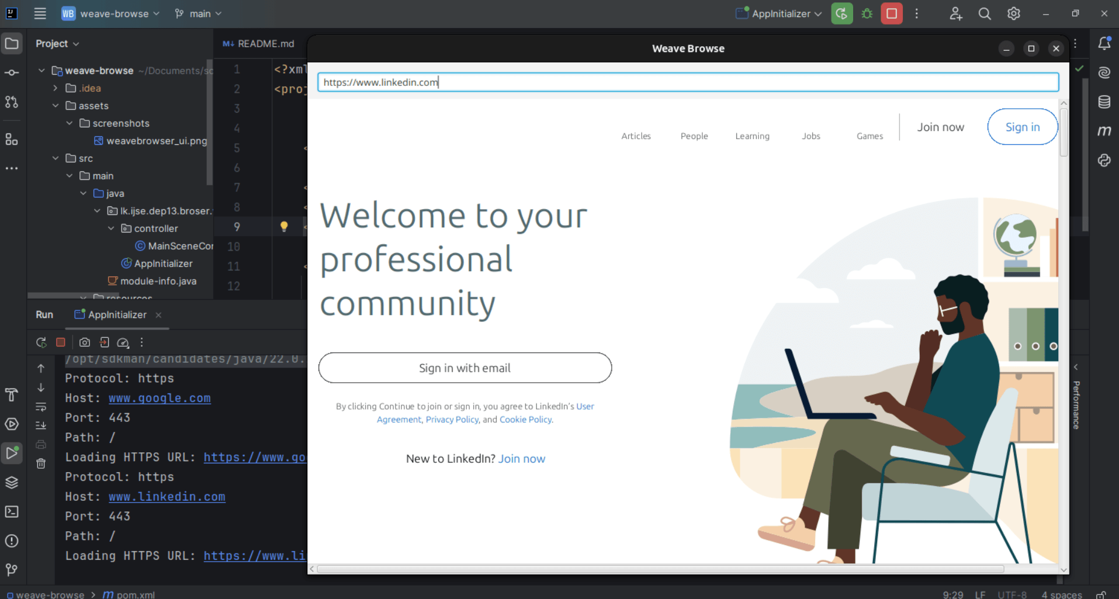Open Notifications bell
The height and width of the screenshot is (599, 1119).
coord(1104,43)
